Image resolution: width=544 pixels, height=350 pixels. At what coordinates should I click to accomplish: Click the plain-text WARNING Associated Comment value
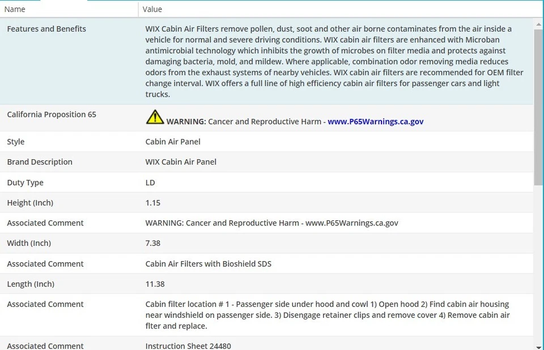(271, 223)
